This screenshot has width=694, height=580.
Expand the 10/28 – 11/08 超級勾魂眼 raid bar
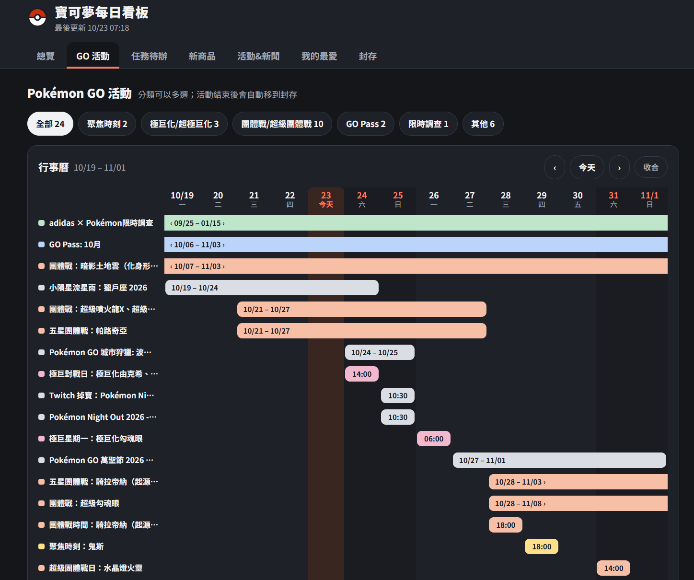[x=578, y=503]
